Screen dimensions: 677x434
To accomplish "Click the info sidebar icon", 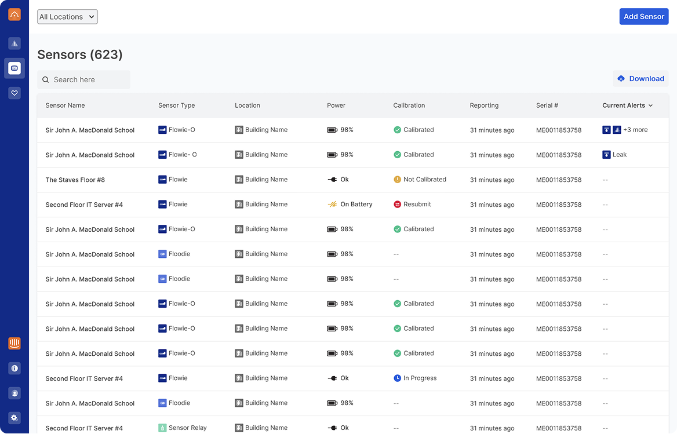I will [x=14, y=369].
